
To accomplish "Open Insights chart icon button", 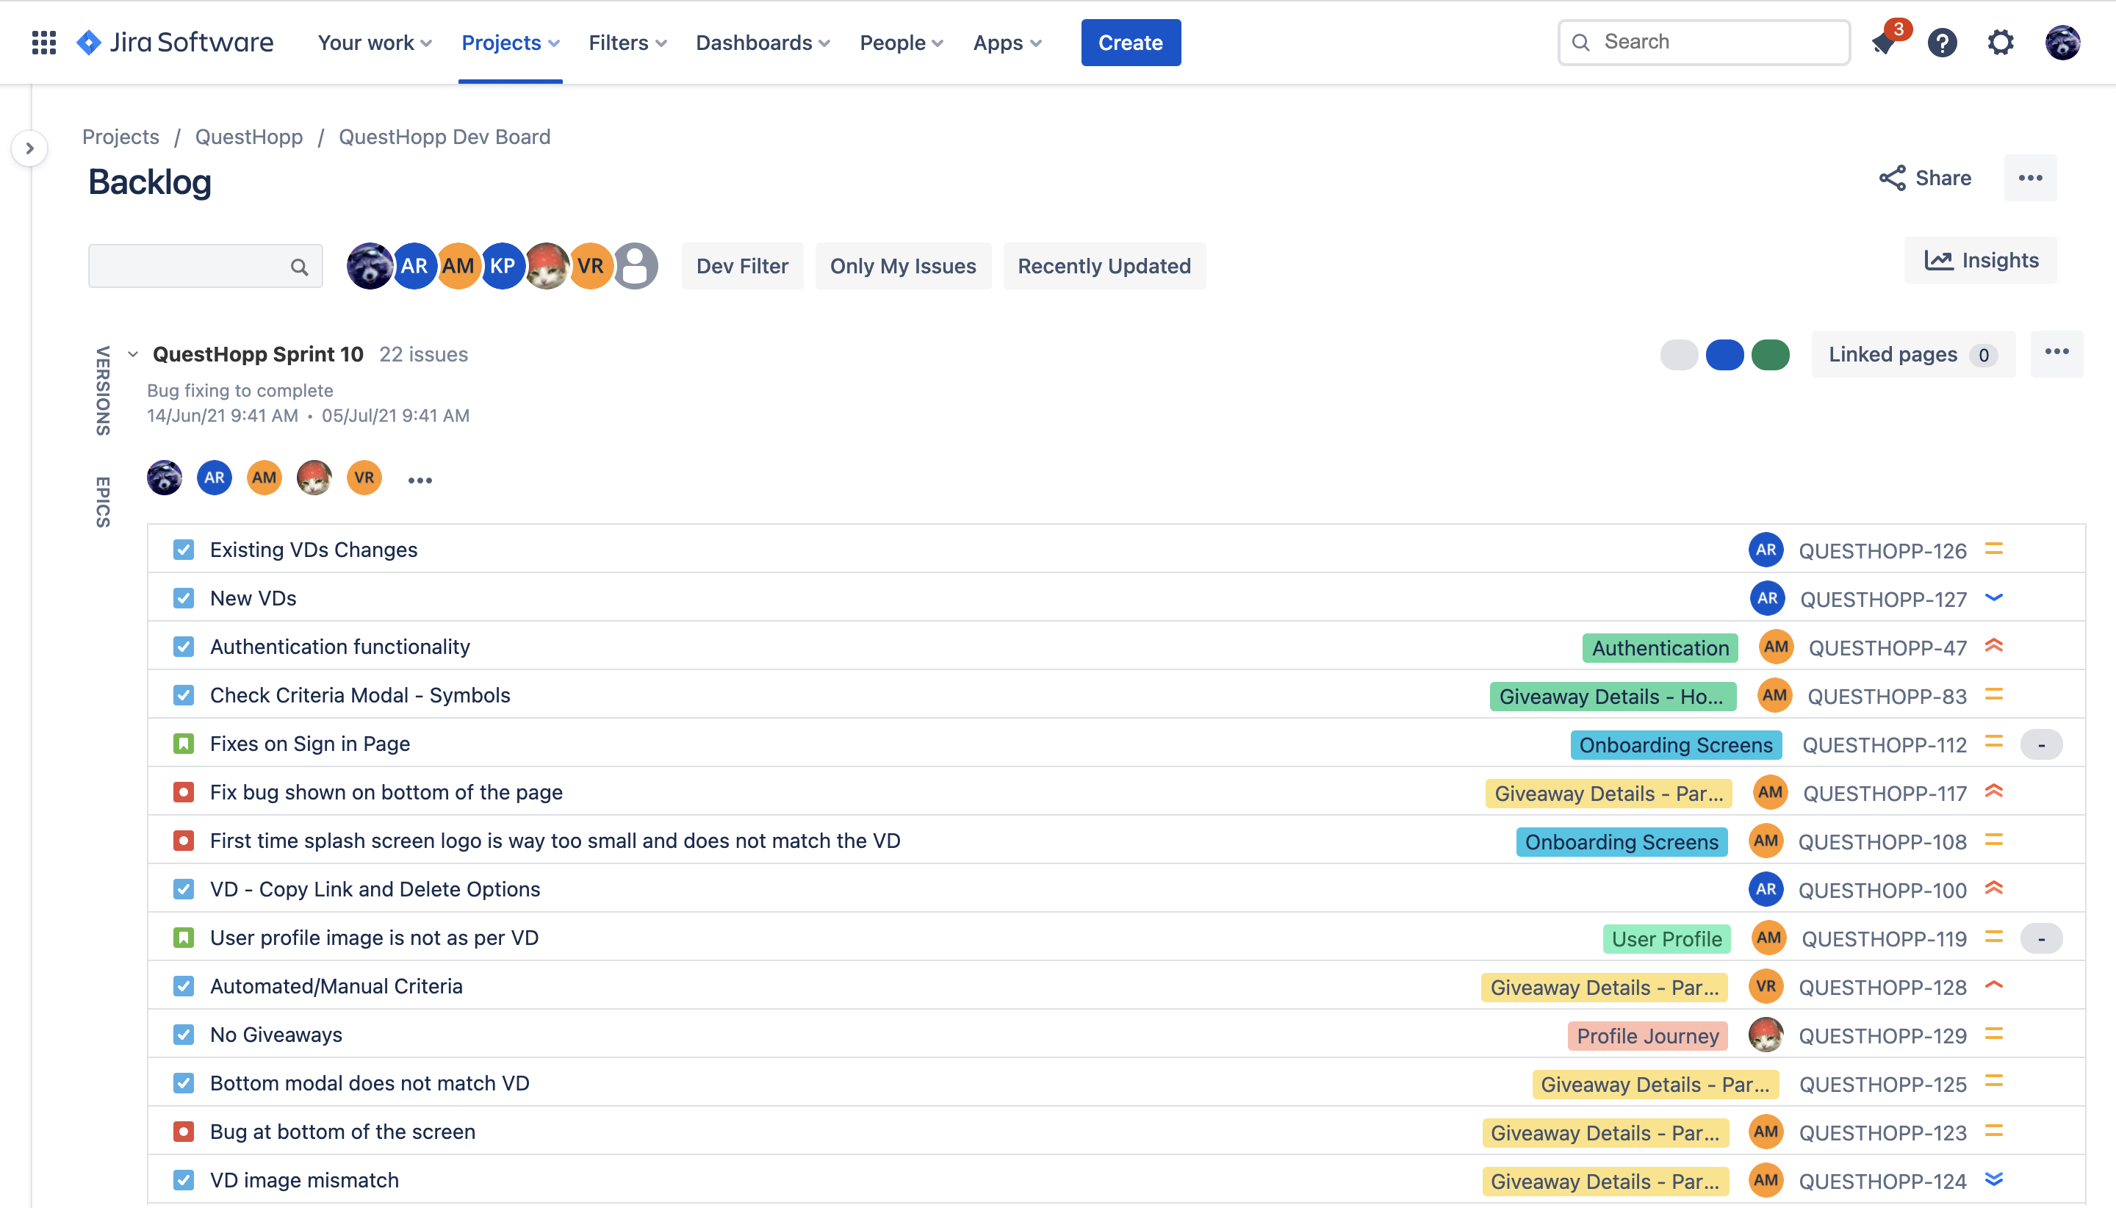I will (x=1980, y=261).
